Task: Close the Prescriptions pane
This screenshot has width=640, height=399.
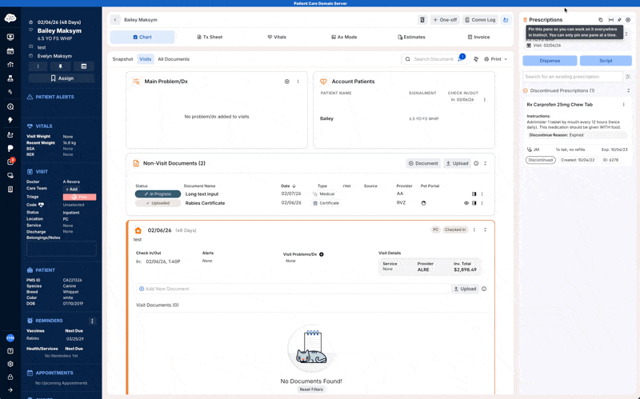Action: click(629, 20)
